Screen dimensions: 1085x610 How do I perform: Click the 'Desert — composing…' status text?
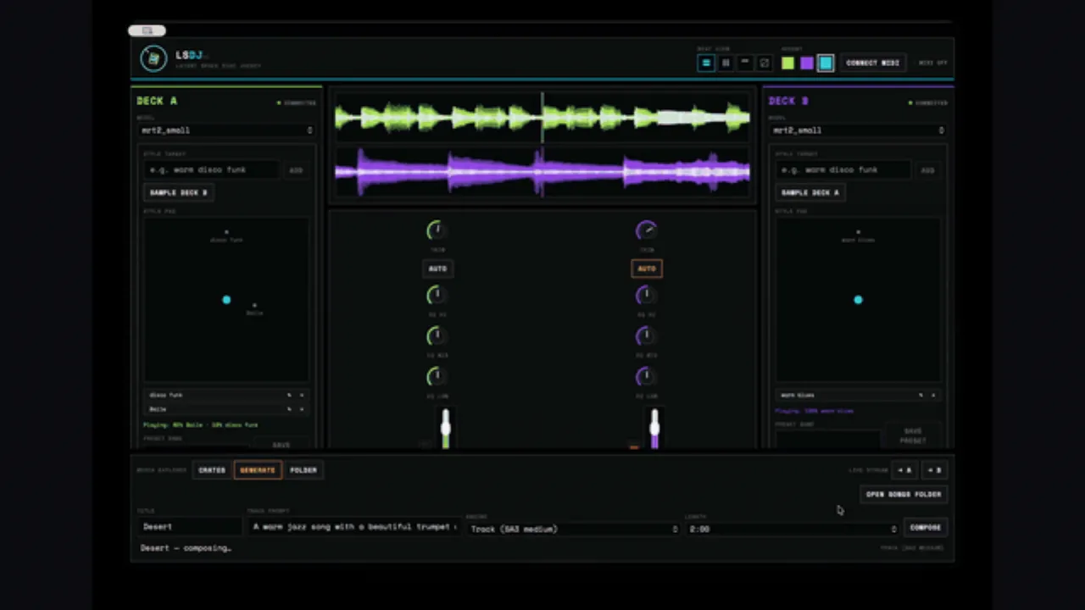pyautogui.click(x=186, y=548)
